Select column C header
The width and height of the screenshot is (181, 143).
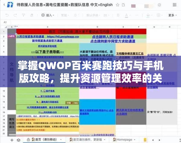point(48,27)
